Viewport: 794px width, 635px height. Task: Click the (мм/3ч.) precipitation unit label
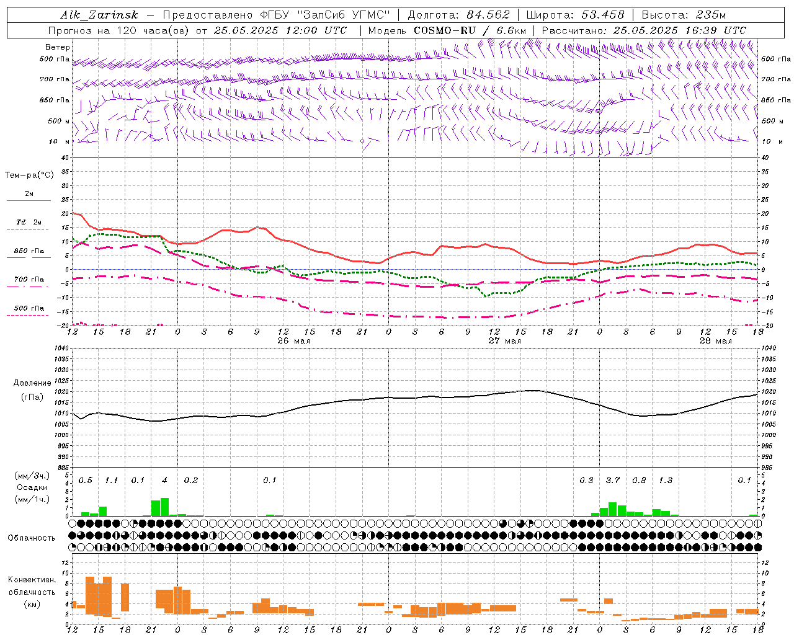pyautogui.click(x=32, y=476)
